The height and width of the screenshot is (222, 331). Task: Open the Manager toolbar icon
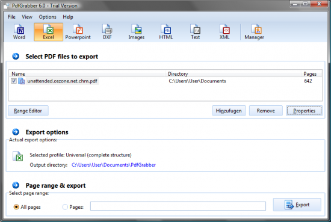click(x=255, y=32)
